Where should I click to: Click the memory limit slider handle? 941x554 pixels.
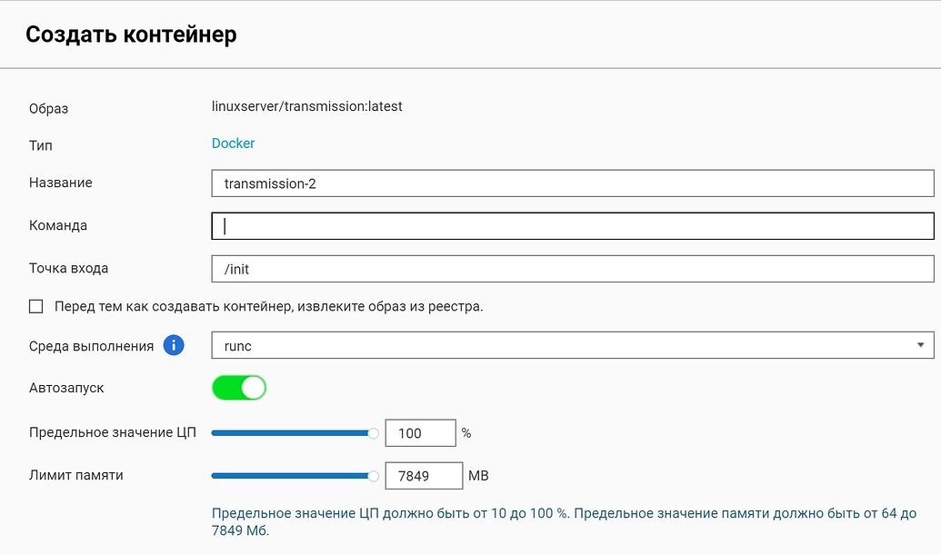(372, 475)
